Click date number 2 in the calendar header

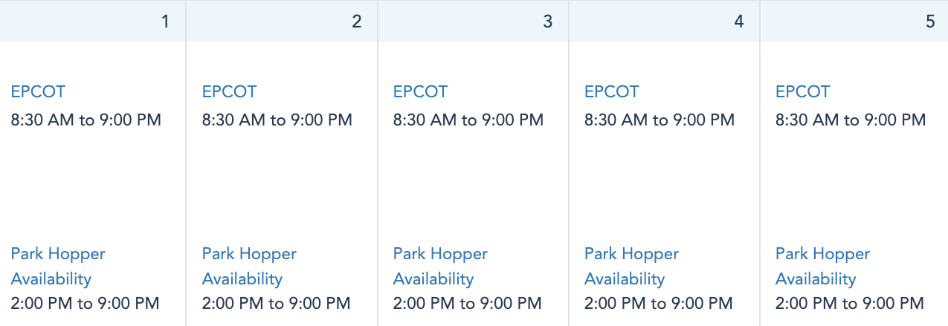357,22
